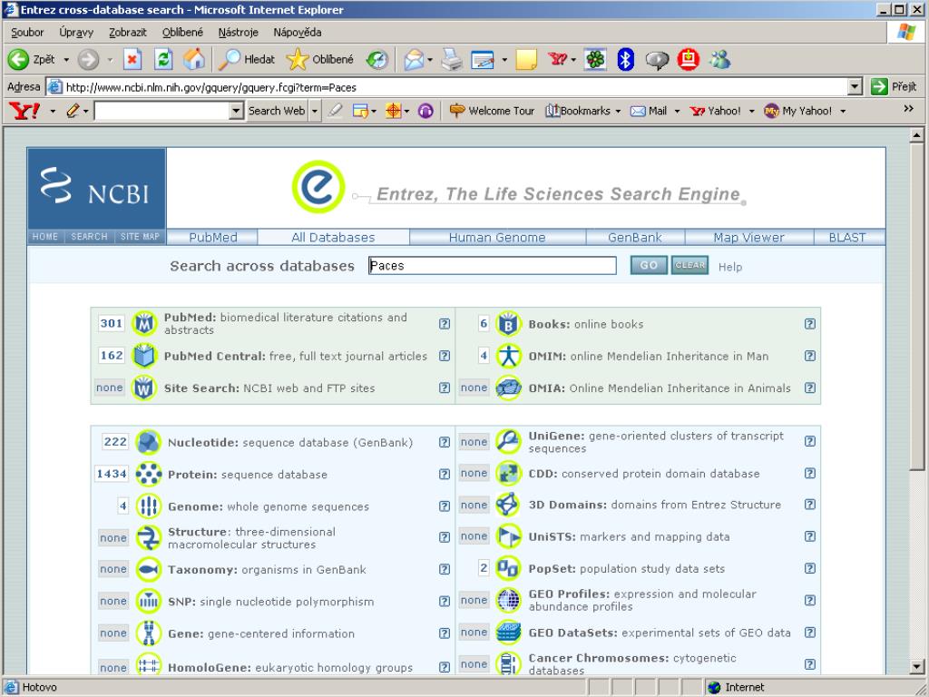Show more Yahoo toolbar items chevron
The width and height of the screenshot is (929, 697).
(x=908, y=109)
